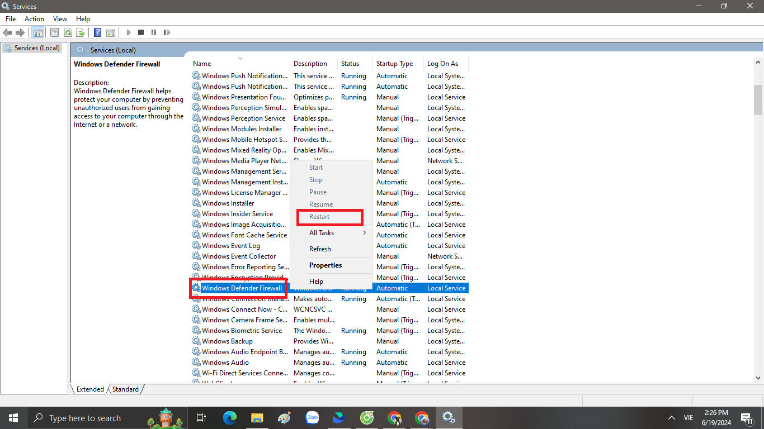Choose Restart in the context menu

click(x=331, y=217)
